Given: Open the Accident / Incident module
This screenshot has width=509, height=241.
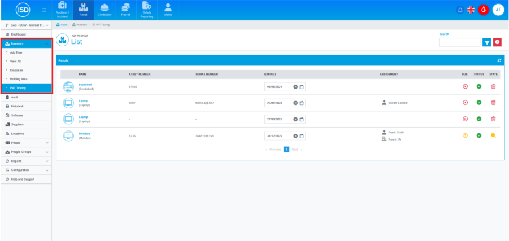Looking at the screenshot, I should tap(63, 10).
